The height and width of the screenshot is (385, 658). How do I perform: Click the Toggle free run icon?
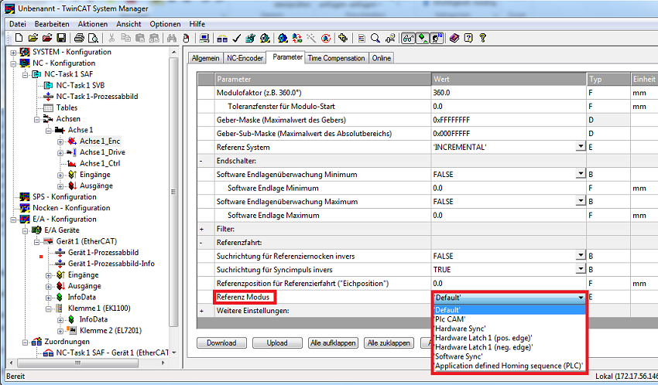point(326,38)
